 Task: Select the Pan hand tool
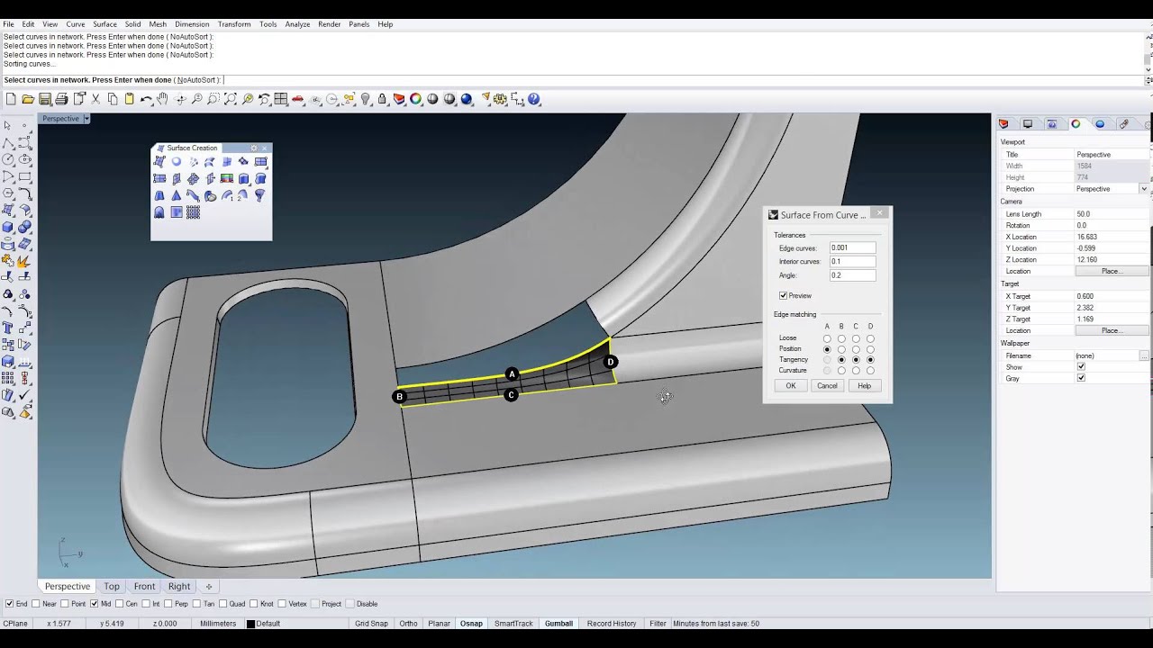(x=162, y=99)
